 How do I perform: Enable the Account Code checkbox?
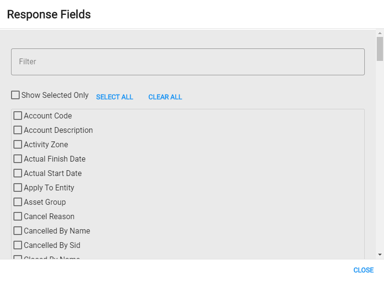click(18, 116)
